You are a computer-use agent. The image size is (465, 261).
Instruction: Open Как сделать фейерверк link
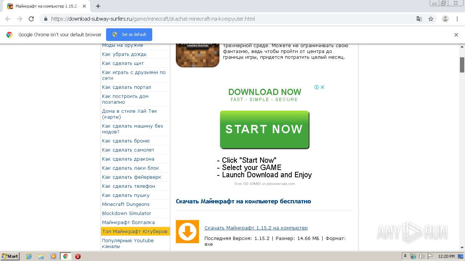tap(132, 177)
